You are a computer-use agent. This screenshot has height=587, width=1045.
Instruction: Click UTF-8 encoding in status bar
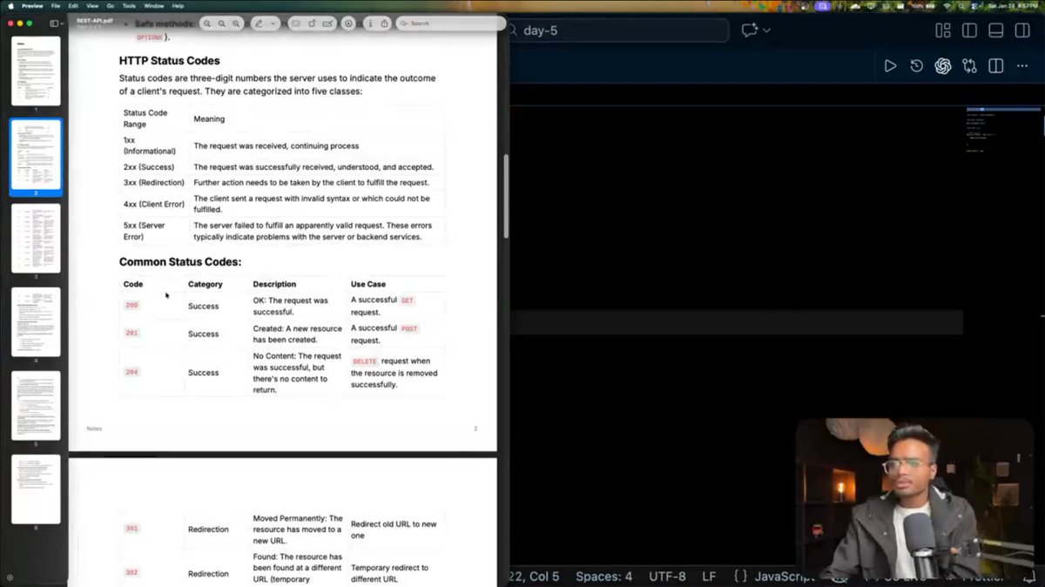pyautogui.click(x=667, y=576)
